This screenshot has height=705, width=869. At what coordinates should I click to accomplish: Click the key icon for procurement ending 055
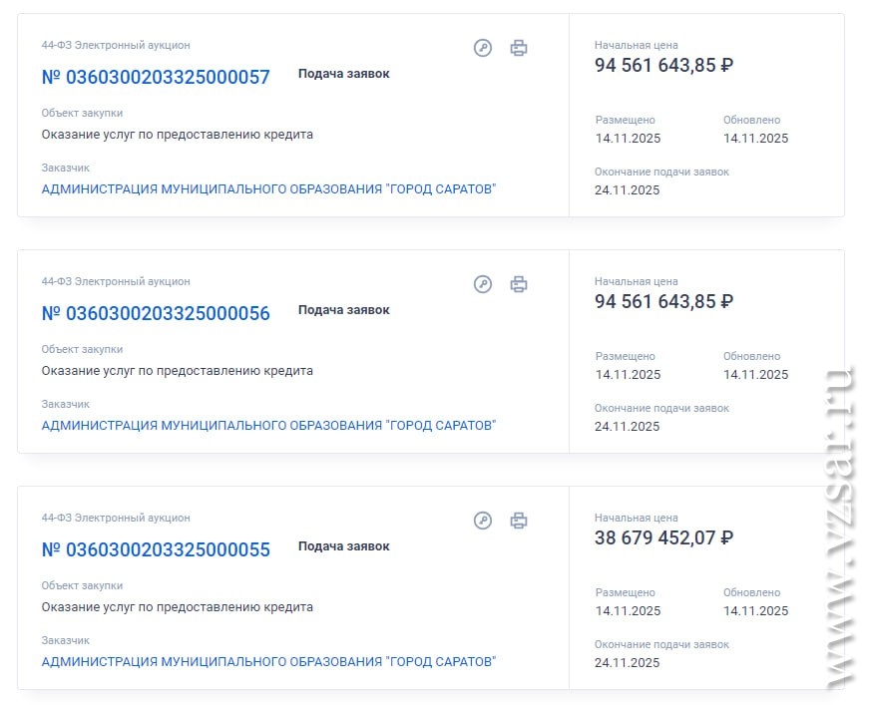(483, 521)
